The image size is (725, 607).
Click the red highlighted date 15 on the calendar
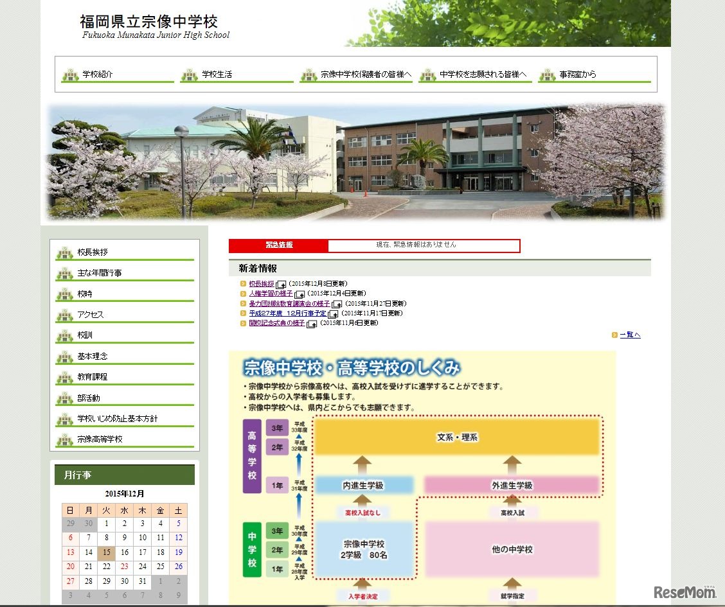[x=106, y=552]
